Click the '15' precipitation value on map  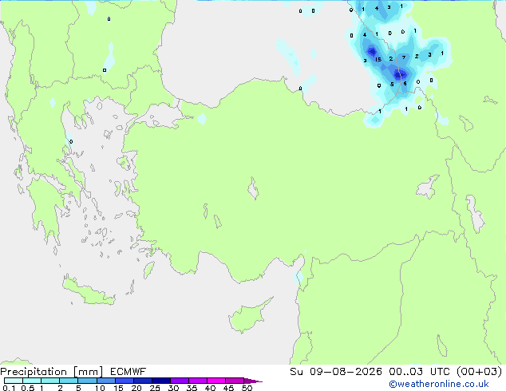pos(378,59)
